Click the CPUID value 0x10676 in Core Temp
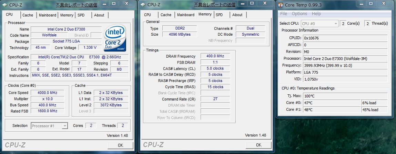 click(345, 38)
